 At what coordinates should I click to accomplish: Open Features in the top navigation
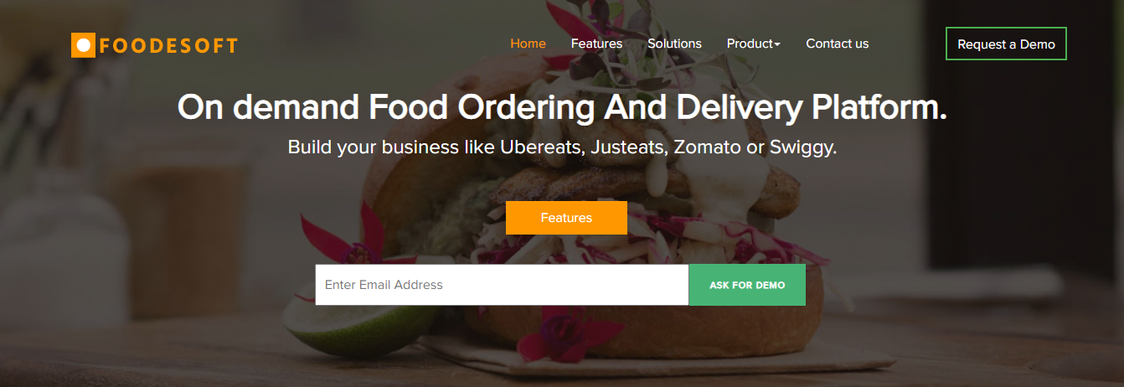pos(596,44)
